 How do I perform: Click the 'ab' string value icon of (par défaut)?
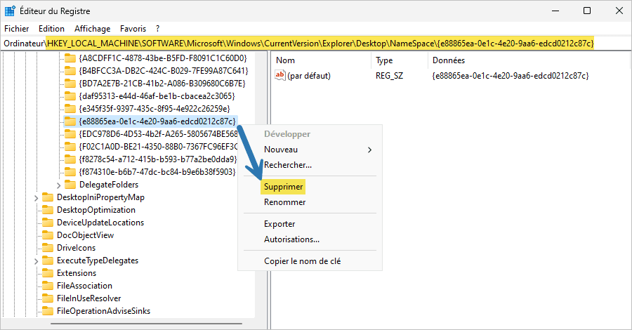[x=279, y=75]
